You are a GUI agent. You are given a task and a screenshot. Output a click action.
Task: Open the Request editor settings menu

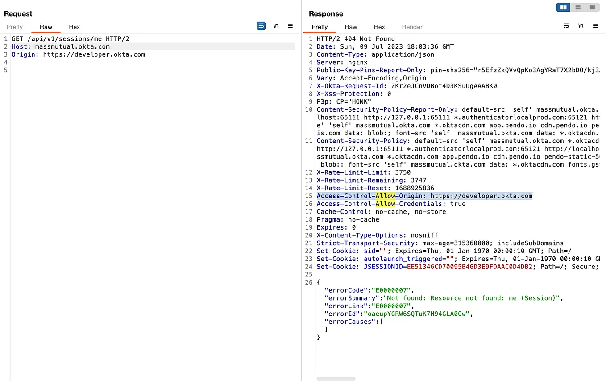click(x=291, y=26)
